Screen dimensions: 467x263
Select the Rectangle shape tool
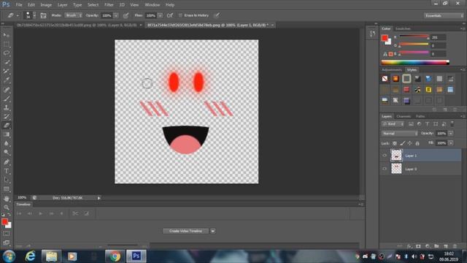point(7,189)
